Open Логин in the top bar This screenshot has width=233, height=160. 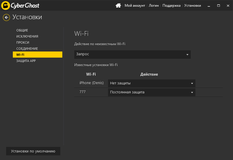pyautogui.click(x=154, y=6)
